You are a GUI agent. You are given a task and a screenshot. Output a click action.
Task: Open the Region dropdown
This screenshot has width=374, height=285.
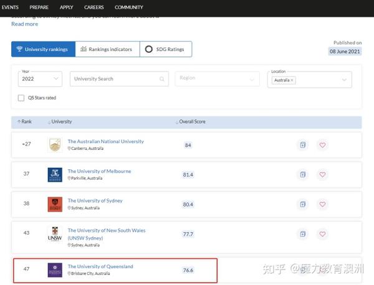[x=217, y=79]
